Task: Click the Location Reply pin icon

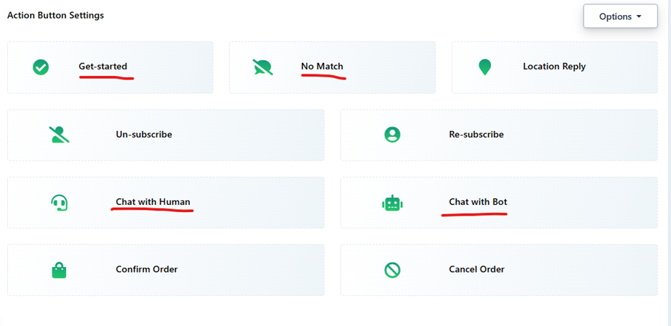Action: point(485,67)
